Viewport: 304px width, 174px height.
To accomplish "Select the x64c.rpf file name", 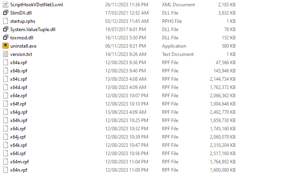I will pyautogui.click(x=19, y=79).
